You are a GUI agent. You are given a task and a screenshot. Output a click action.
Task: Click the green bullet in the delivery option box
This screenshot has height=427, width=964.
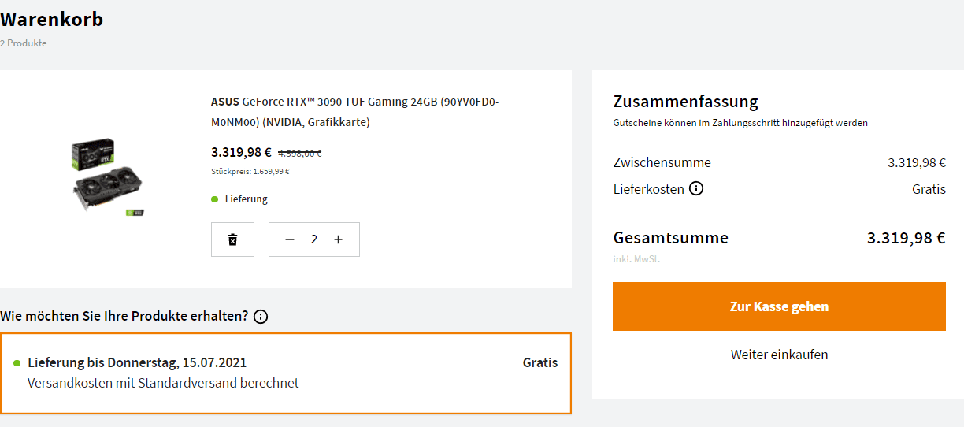tap(17, 363)
